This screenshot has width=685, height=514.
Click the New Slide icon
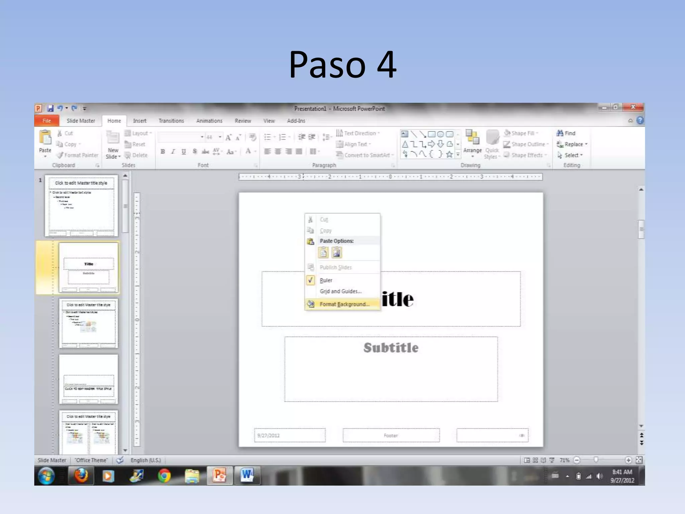tap(113, 138)
